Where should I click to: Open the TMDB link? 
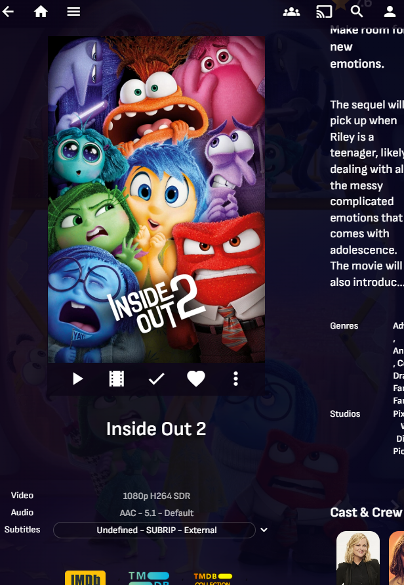point(149,578)
